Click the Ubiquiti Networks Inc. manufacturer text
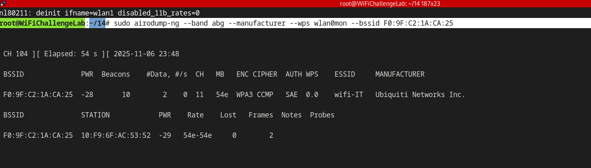 (x=420, y=95)
